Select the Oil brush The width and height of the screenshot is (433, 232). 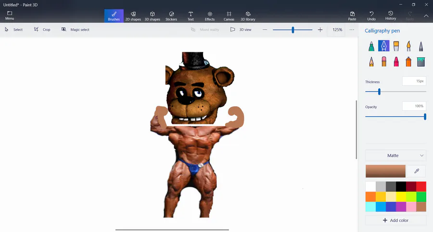point(396,46)
